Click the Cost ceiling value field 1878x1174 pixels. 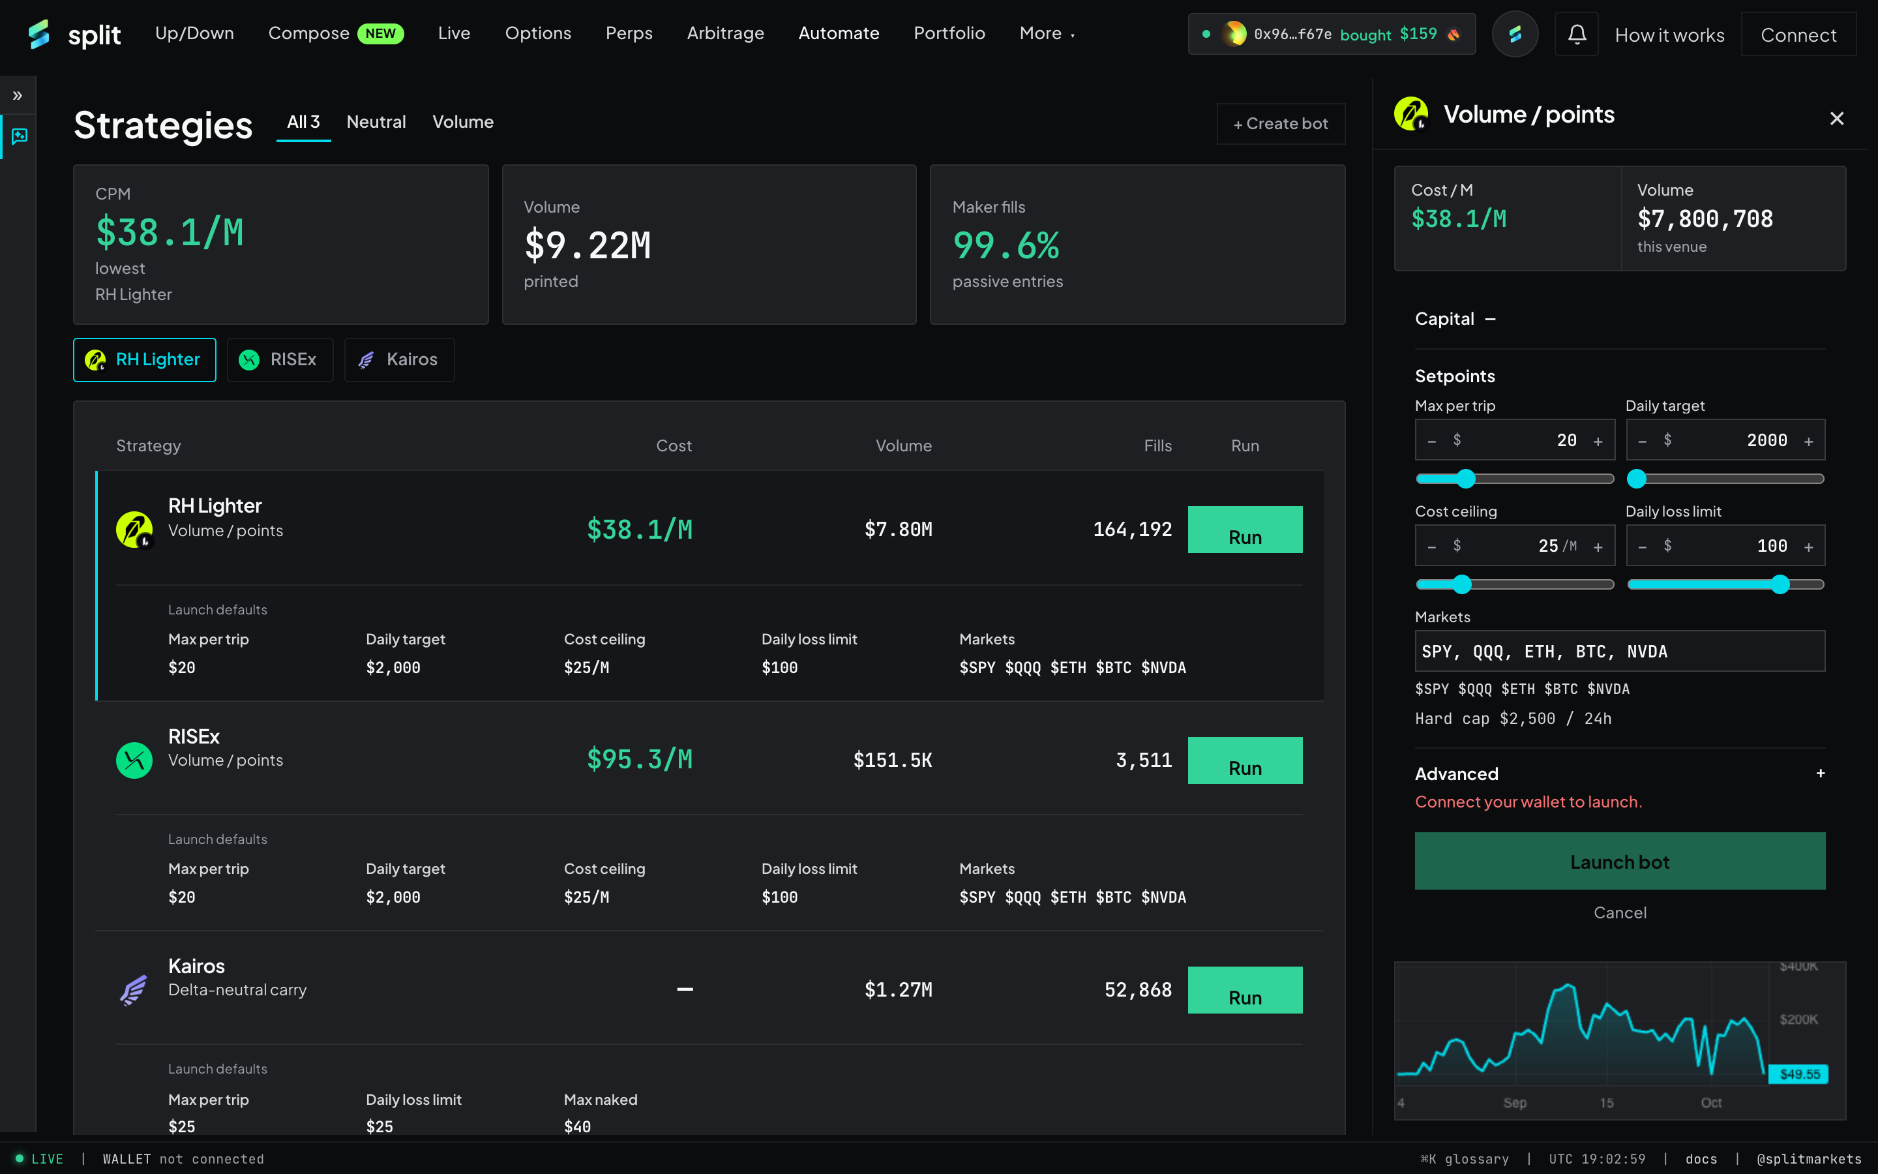(x=1514, y=546)
